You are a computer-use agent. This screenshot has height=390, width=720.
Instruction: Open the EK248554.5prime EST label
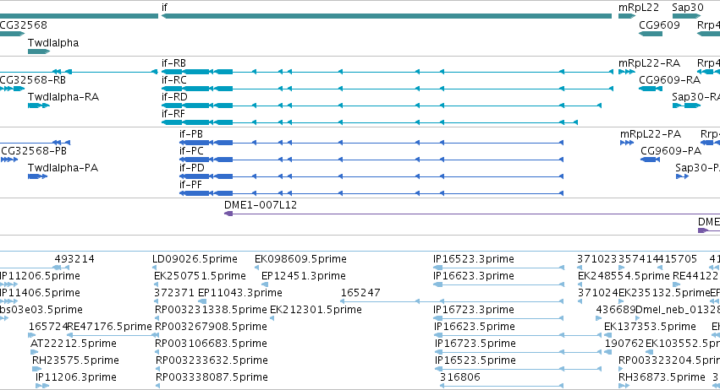624,276
